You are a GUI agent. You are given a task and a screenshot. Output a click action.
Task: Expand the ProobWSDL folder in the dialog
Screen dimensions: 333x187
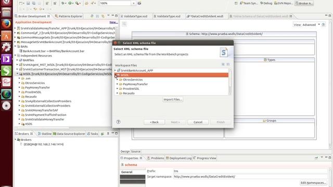point(117,89)
